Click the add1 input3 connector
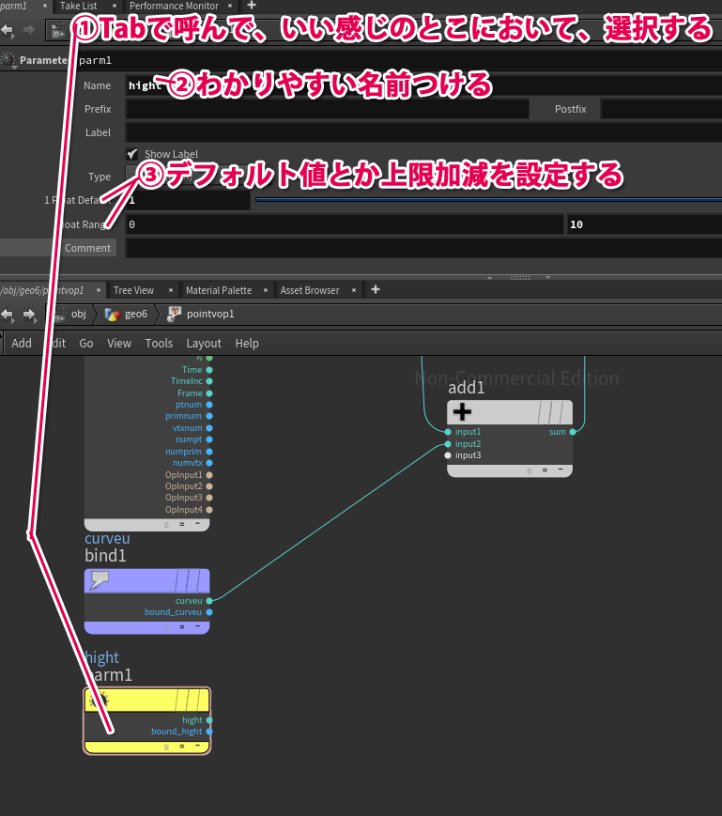Viewport: 722px width, 816px height. tap(448, 455)
